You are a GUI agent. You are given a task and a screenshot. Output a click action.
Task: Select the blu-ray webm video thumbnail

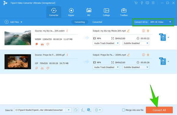pyautogui.click(x=18, y=38)
